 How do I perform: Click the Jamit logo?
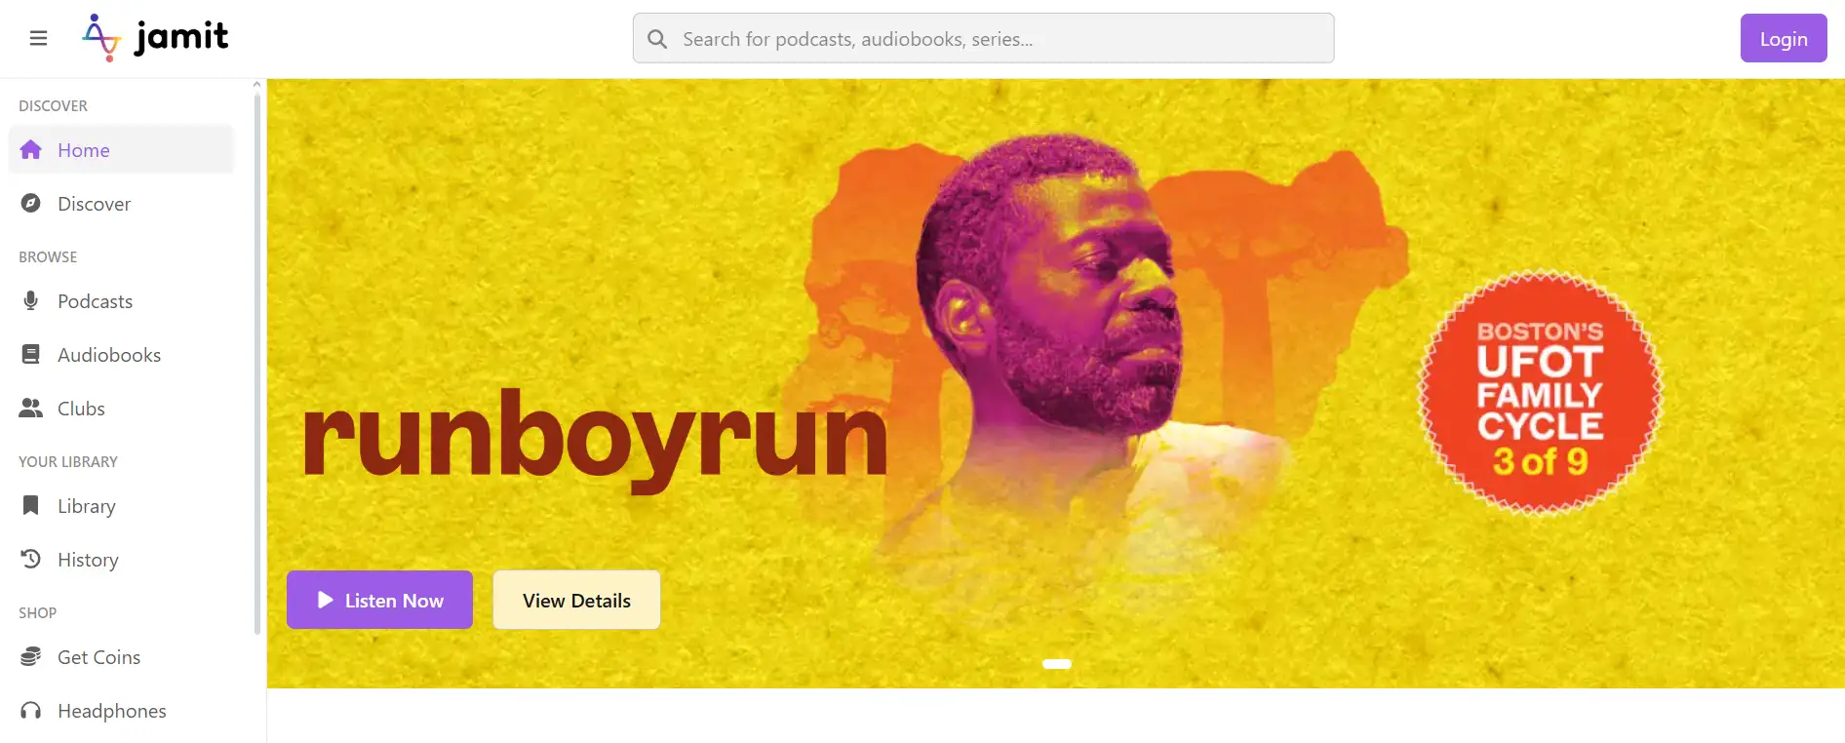click(x=155, y=38)
